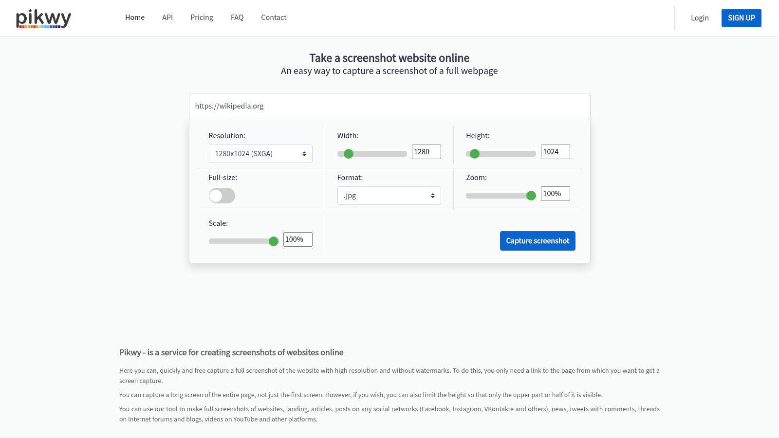Go to the API page
Screen dimensions: 779x438
pyautogui.click(x=167, y=18)
